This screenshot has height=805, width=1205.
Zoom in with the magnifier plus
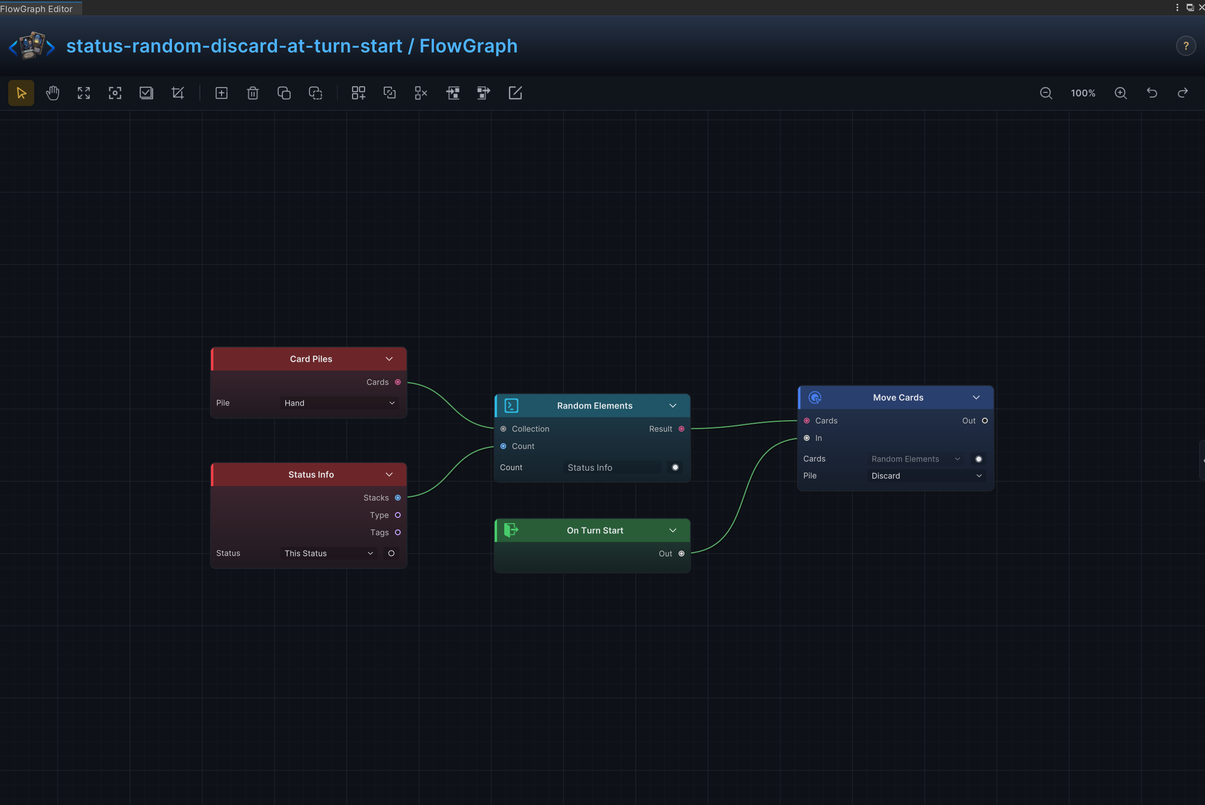(x=1121, y=93)
